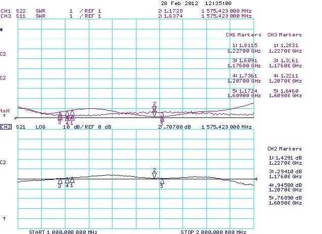Click CH1 marker reading '5: 1.1724'
322x234 pixels.
[x=245, y=91]
